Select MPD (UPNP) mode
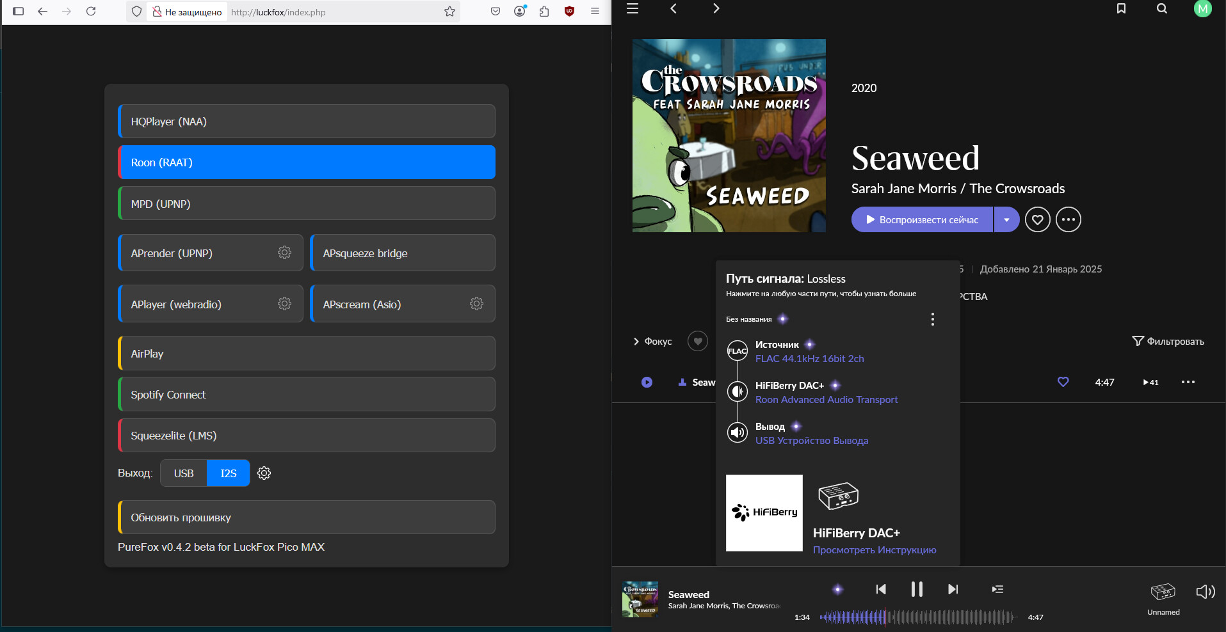This screenshot has height=632, width=1226. 307,203
